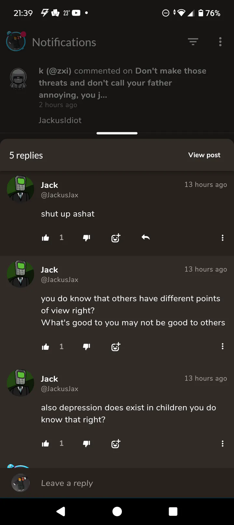Like the depression in children reply
234x525 pixels.
point(45,444)
